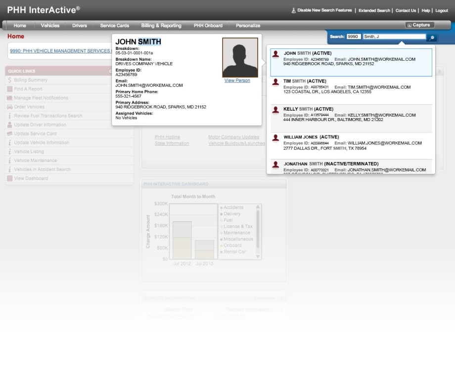Open the Vehicles menu
The height and width of the screenshot is (368, 455).
pyautogui.click(x=50, y=26)
